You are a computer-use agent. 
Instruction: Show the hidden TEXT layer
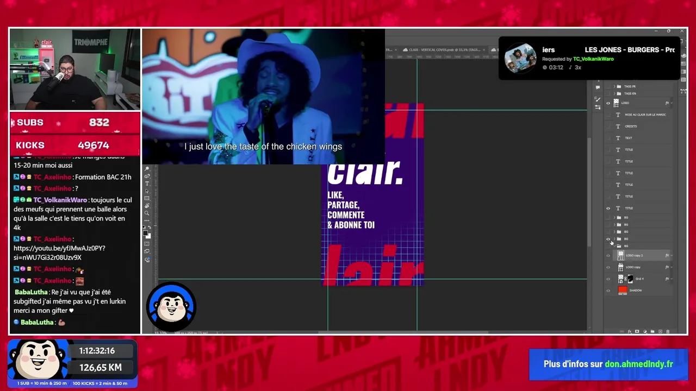click(608, 138)
